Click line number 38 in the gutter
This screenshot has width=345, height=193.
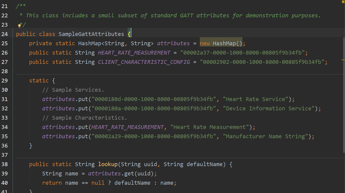pos(4,164)
